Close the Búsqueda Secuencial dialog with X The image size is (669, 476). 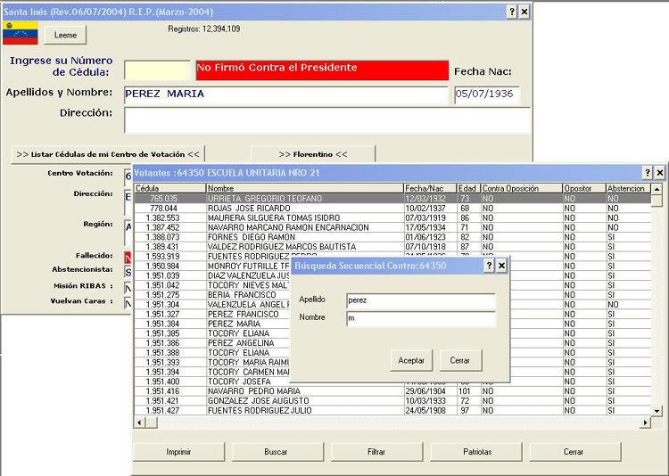(x=501, y=266)
